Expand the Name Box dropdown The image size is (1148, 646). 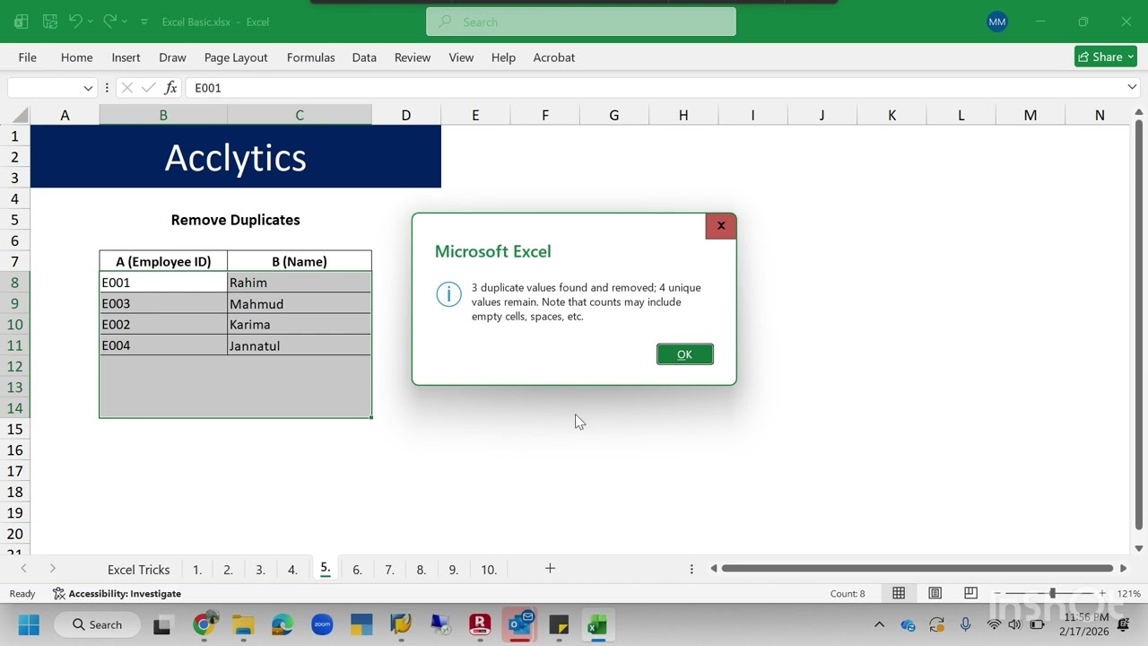(x=88, y=88)
